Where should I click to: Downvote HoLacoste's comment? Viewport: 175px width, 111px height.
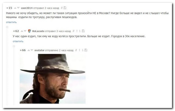25,31
